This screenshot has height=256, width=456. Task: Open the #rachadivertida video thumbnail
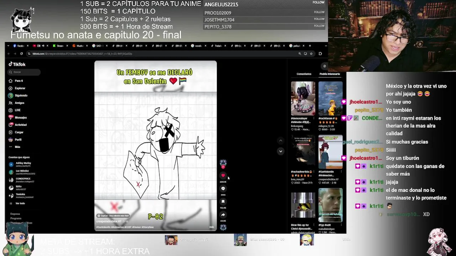[303, 152]
